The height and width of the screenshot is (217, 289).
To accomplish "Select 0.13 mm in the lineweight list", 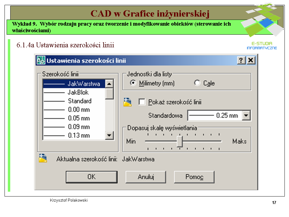I will [x=74, y=135].
